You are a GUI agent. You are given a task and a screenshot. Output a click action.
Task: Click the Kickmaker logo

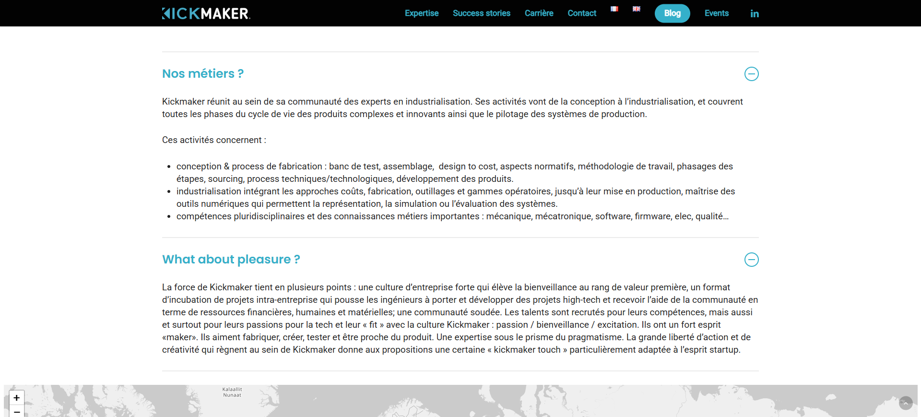pyautogui.click(x=206, y=13)
